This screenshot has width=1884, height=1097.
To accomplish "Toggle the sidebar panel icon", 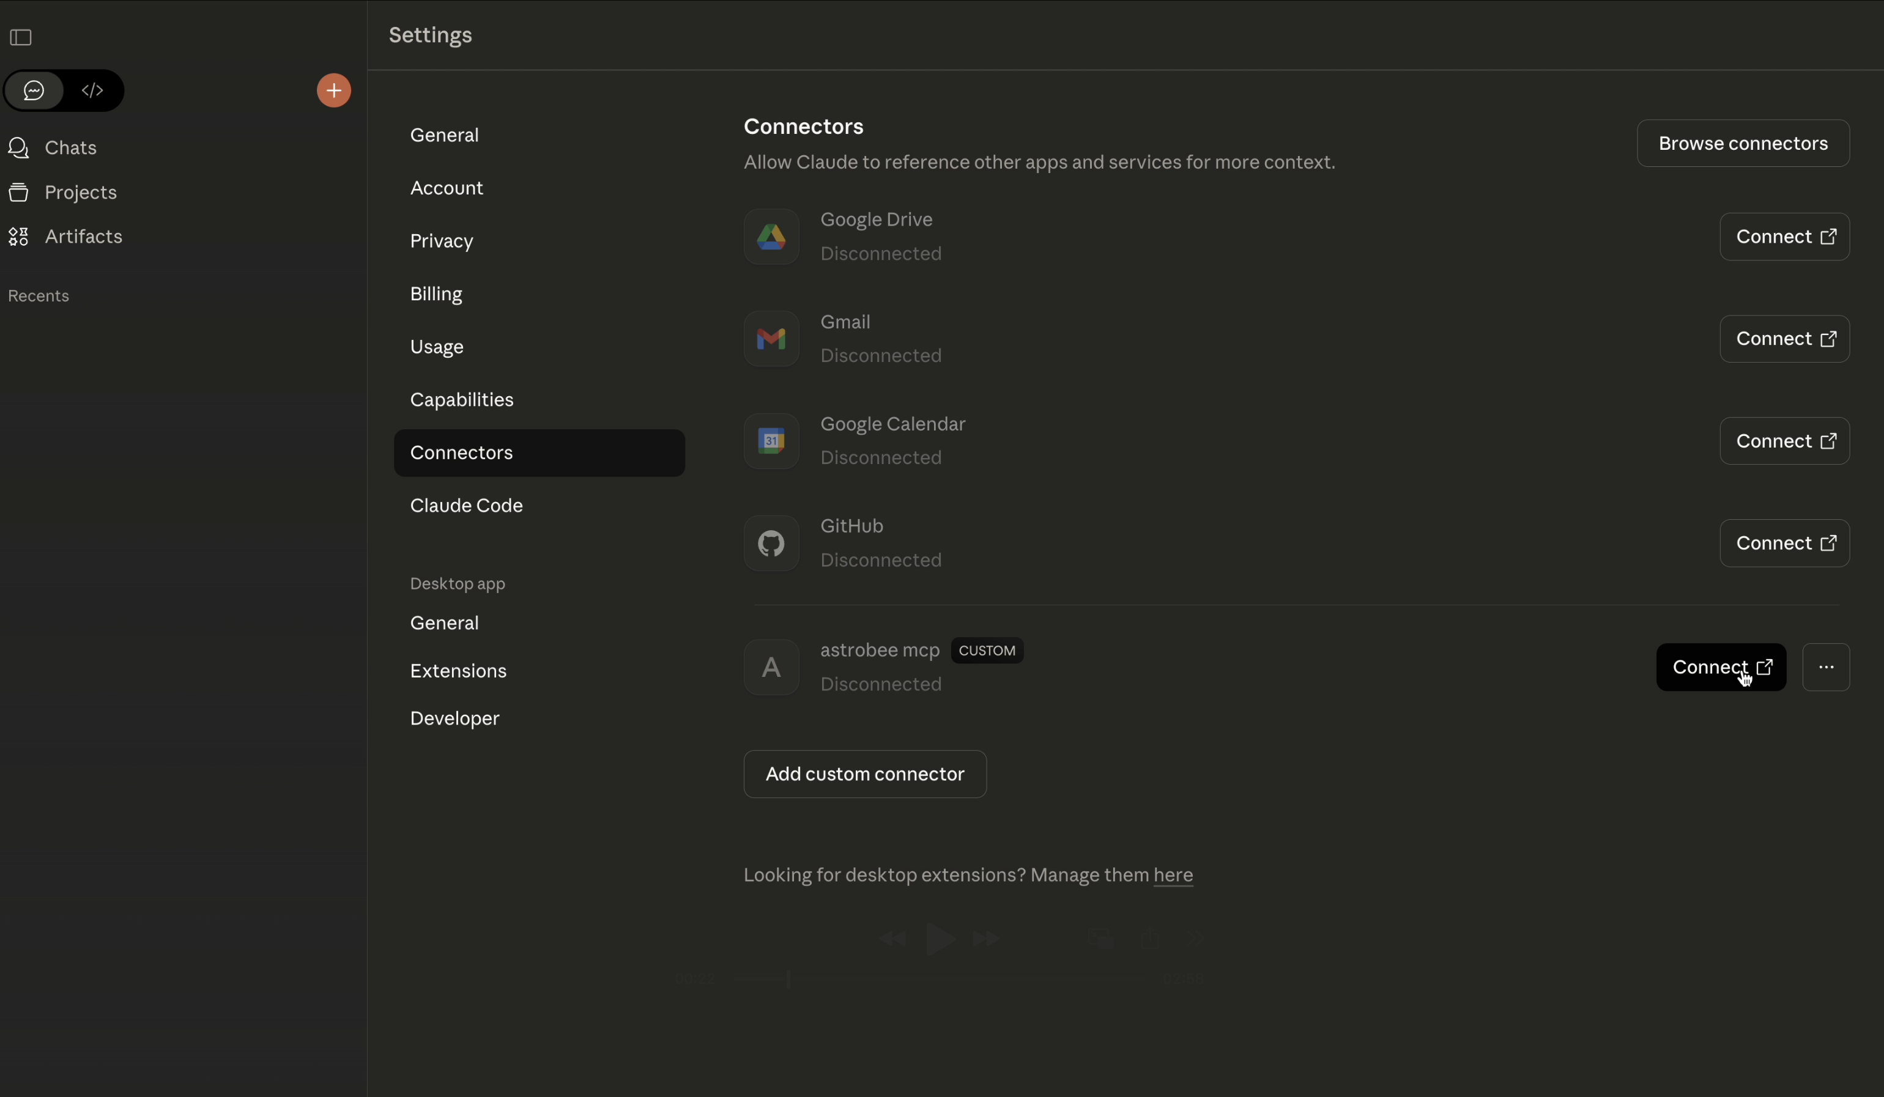I will pyautogui.click(x=21, y=37).
